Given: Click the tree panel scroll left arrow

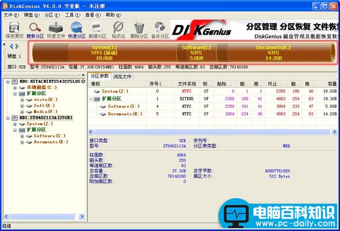Looking at the screenshot, I should tap(6, 216).
